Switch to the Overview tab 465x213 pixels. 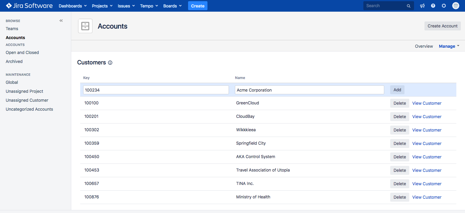(x=424, y=46)
